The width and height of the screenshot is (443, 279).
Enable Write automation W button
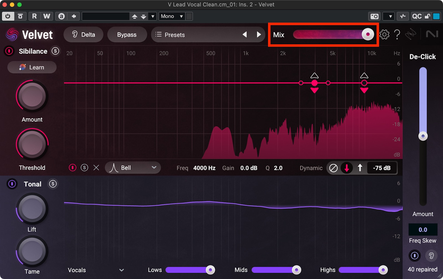(47, 16)
